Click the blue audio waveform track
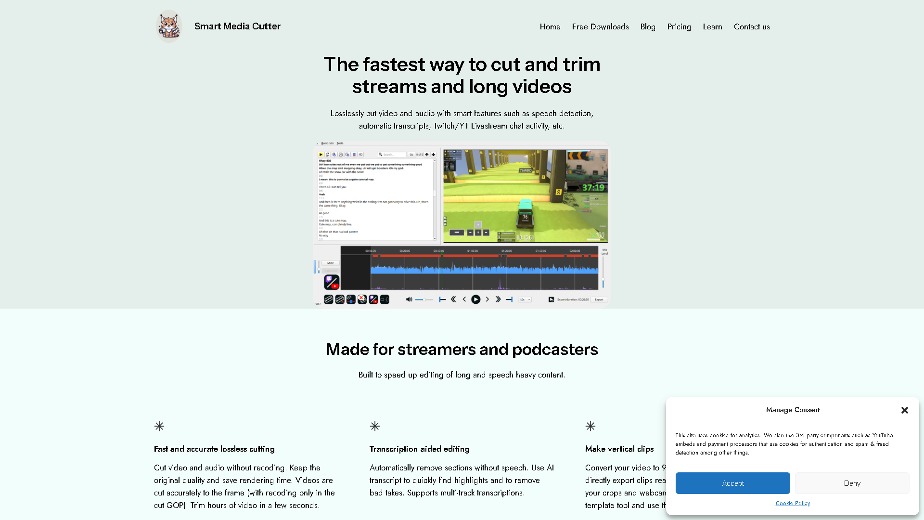Image resolution: width=924 pixels, height=520 pixels. (x=484, y=269)
